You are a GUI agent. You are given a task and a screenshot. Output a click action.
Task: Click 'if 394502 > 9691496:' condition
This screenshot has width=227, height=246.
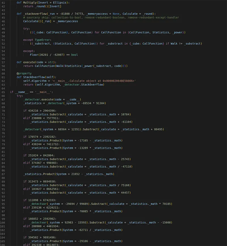(x=40, y=238)
